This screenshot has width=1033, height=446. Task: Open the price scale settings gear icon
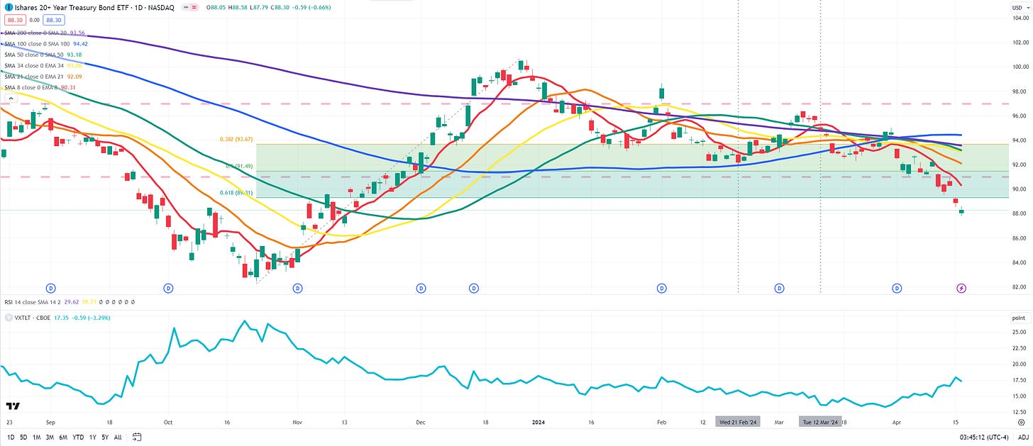click(x=1021, y=421)
